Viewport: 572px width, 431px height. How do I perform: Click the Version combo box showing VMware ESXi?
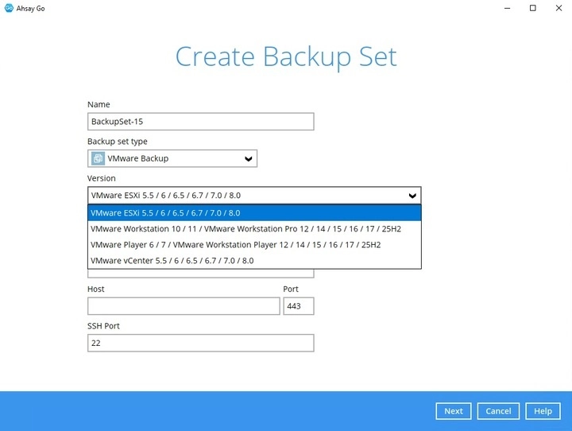coord(254,196)
